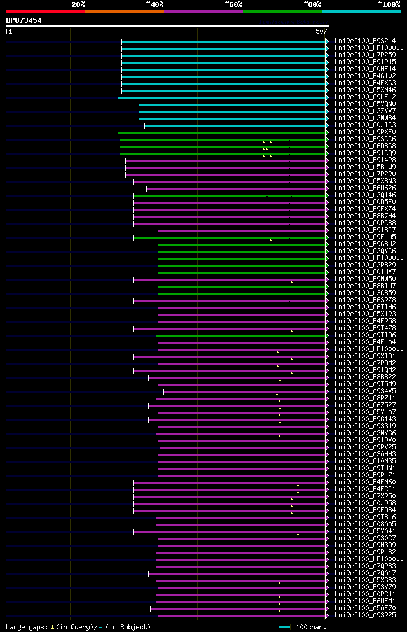Select label UniRef100_A2WW84
Image resolution: width=407 pixels, height=632 pixels.
(365, 118)
